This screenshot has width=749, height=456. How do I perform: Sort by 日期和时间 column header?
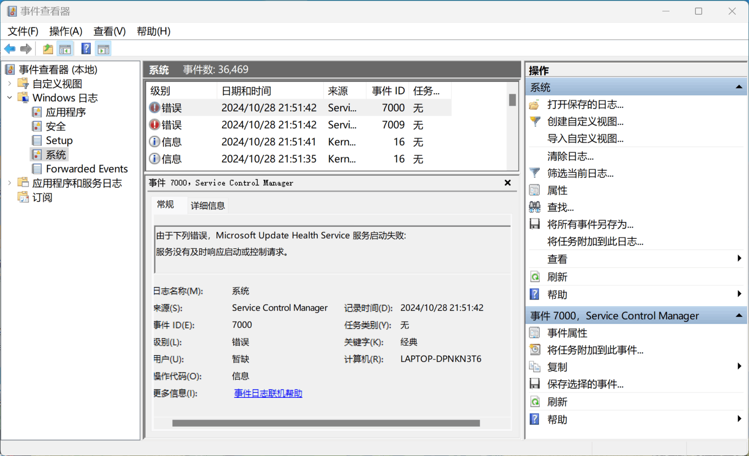[x=270, y=91]
